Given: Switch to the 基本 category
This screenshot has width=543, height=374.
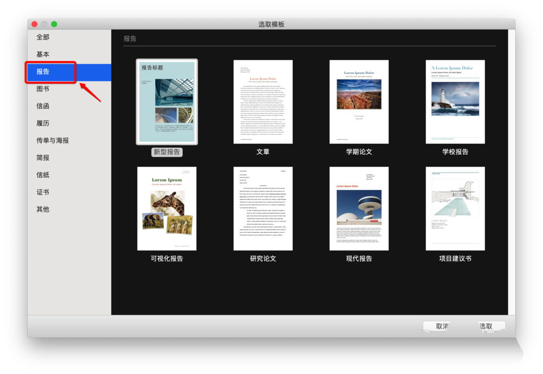Looking at the screenshot, I should (x=43, y=55).
